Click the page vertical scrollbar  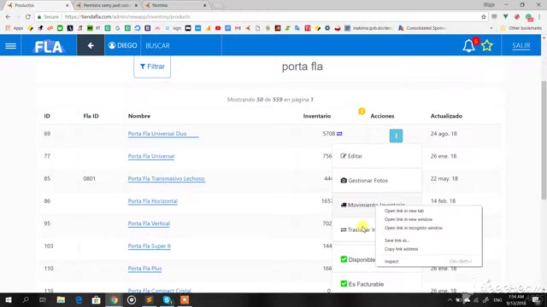tap(544, 139)
